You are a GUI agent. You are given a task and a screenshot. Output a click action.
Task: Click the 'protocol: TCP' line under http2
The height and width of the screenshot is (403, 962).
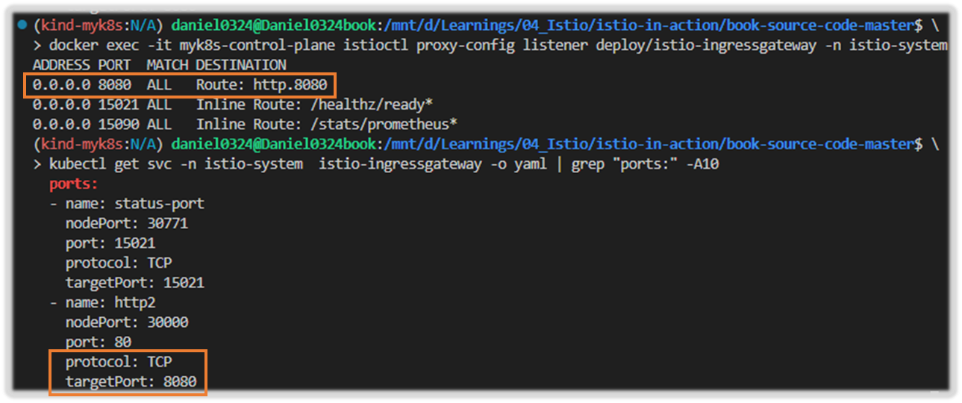point(119,362)
